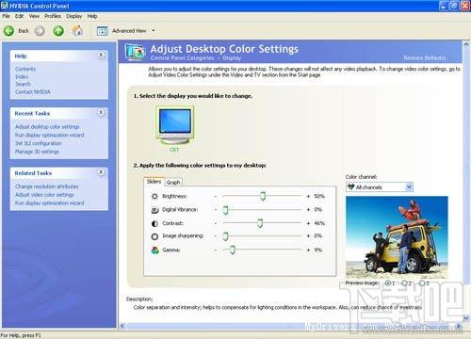This screenshot has width=471, height=339.
Task: Switch to the Graph tab
Action: point(173,183)
